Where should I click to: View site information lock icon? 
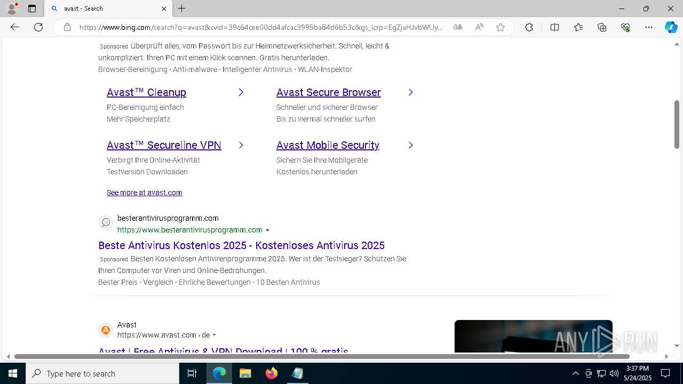click(67, 27)
